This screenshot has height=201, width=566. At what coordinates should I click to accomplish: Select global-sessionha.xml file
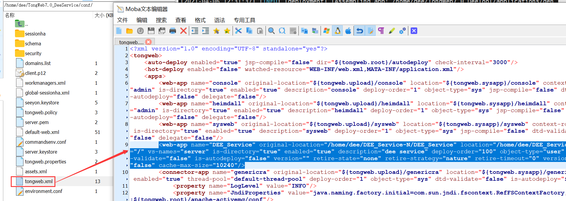click(47, 93)
